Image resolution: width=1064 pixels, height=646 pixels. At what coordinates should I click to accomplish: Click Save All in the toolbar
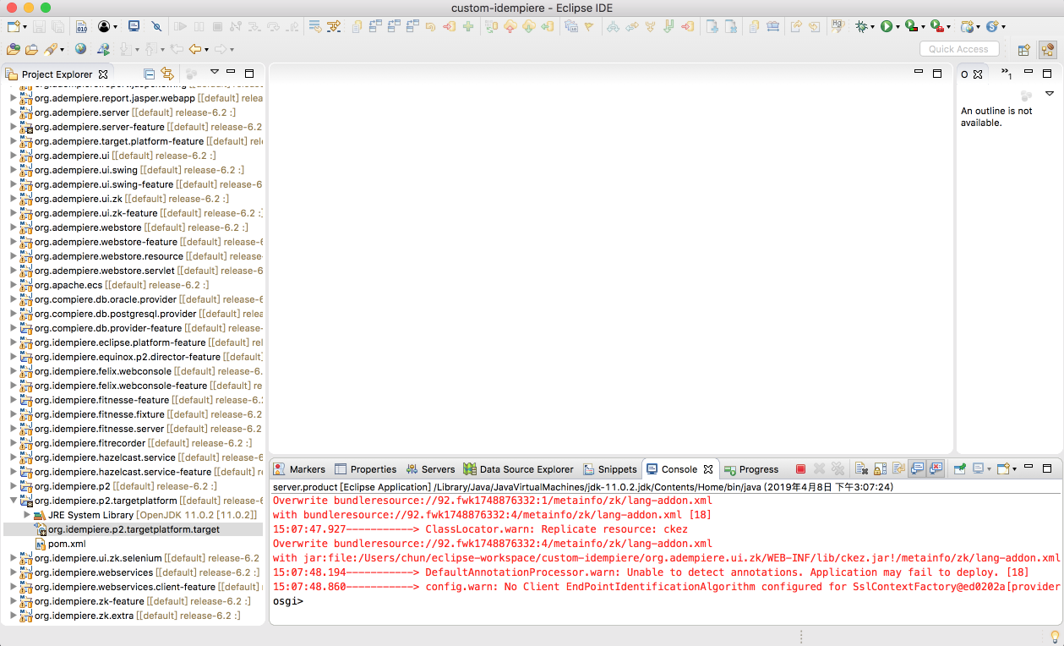(58, 27)
